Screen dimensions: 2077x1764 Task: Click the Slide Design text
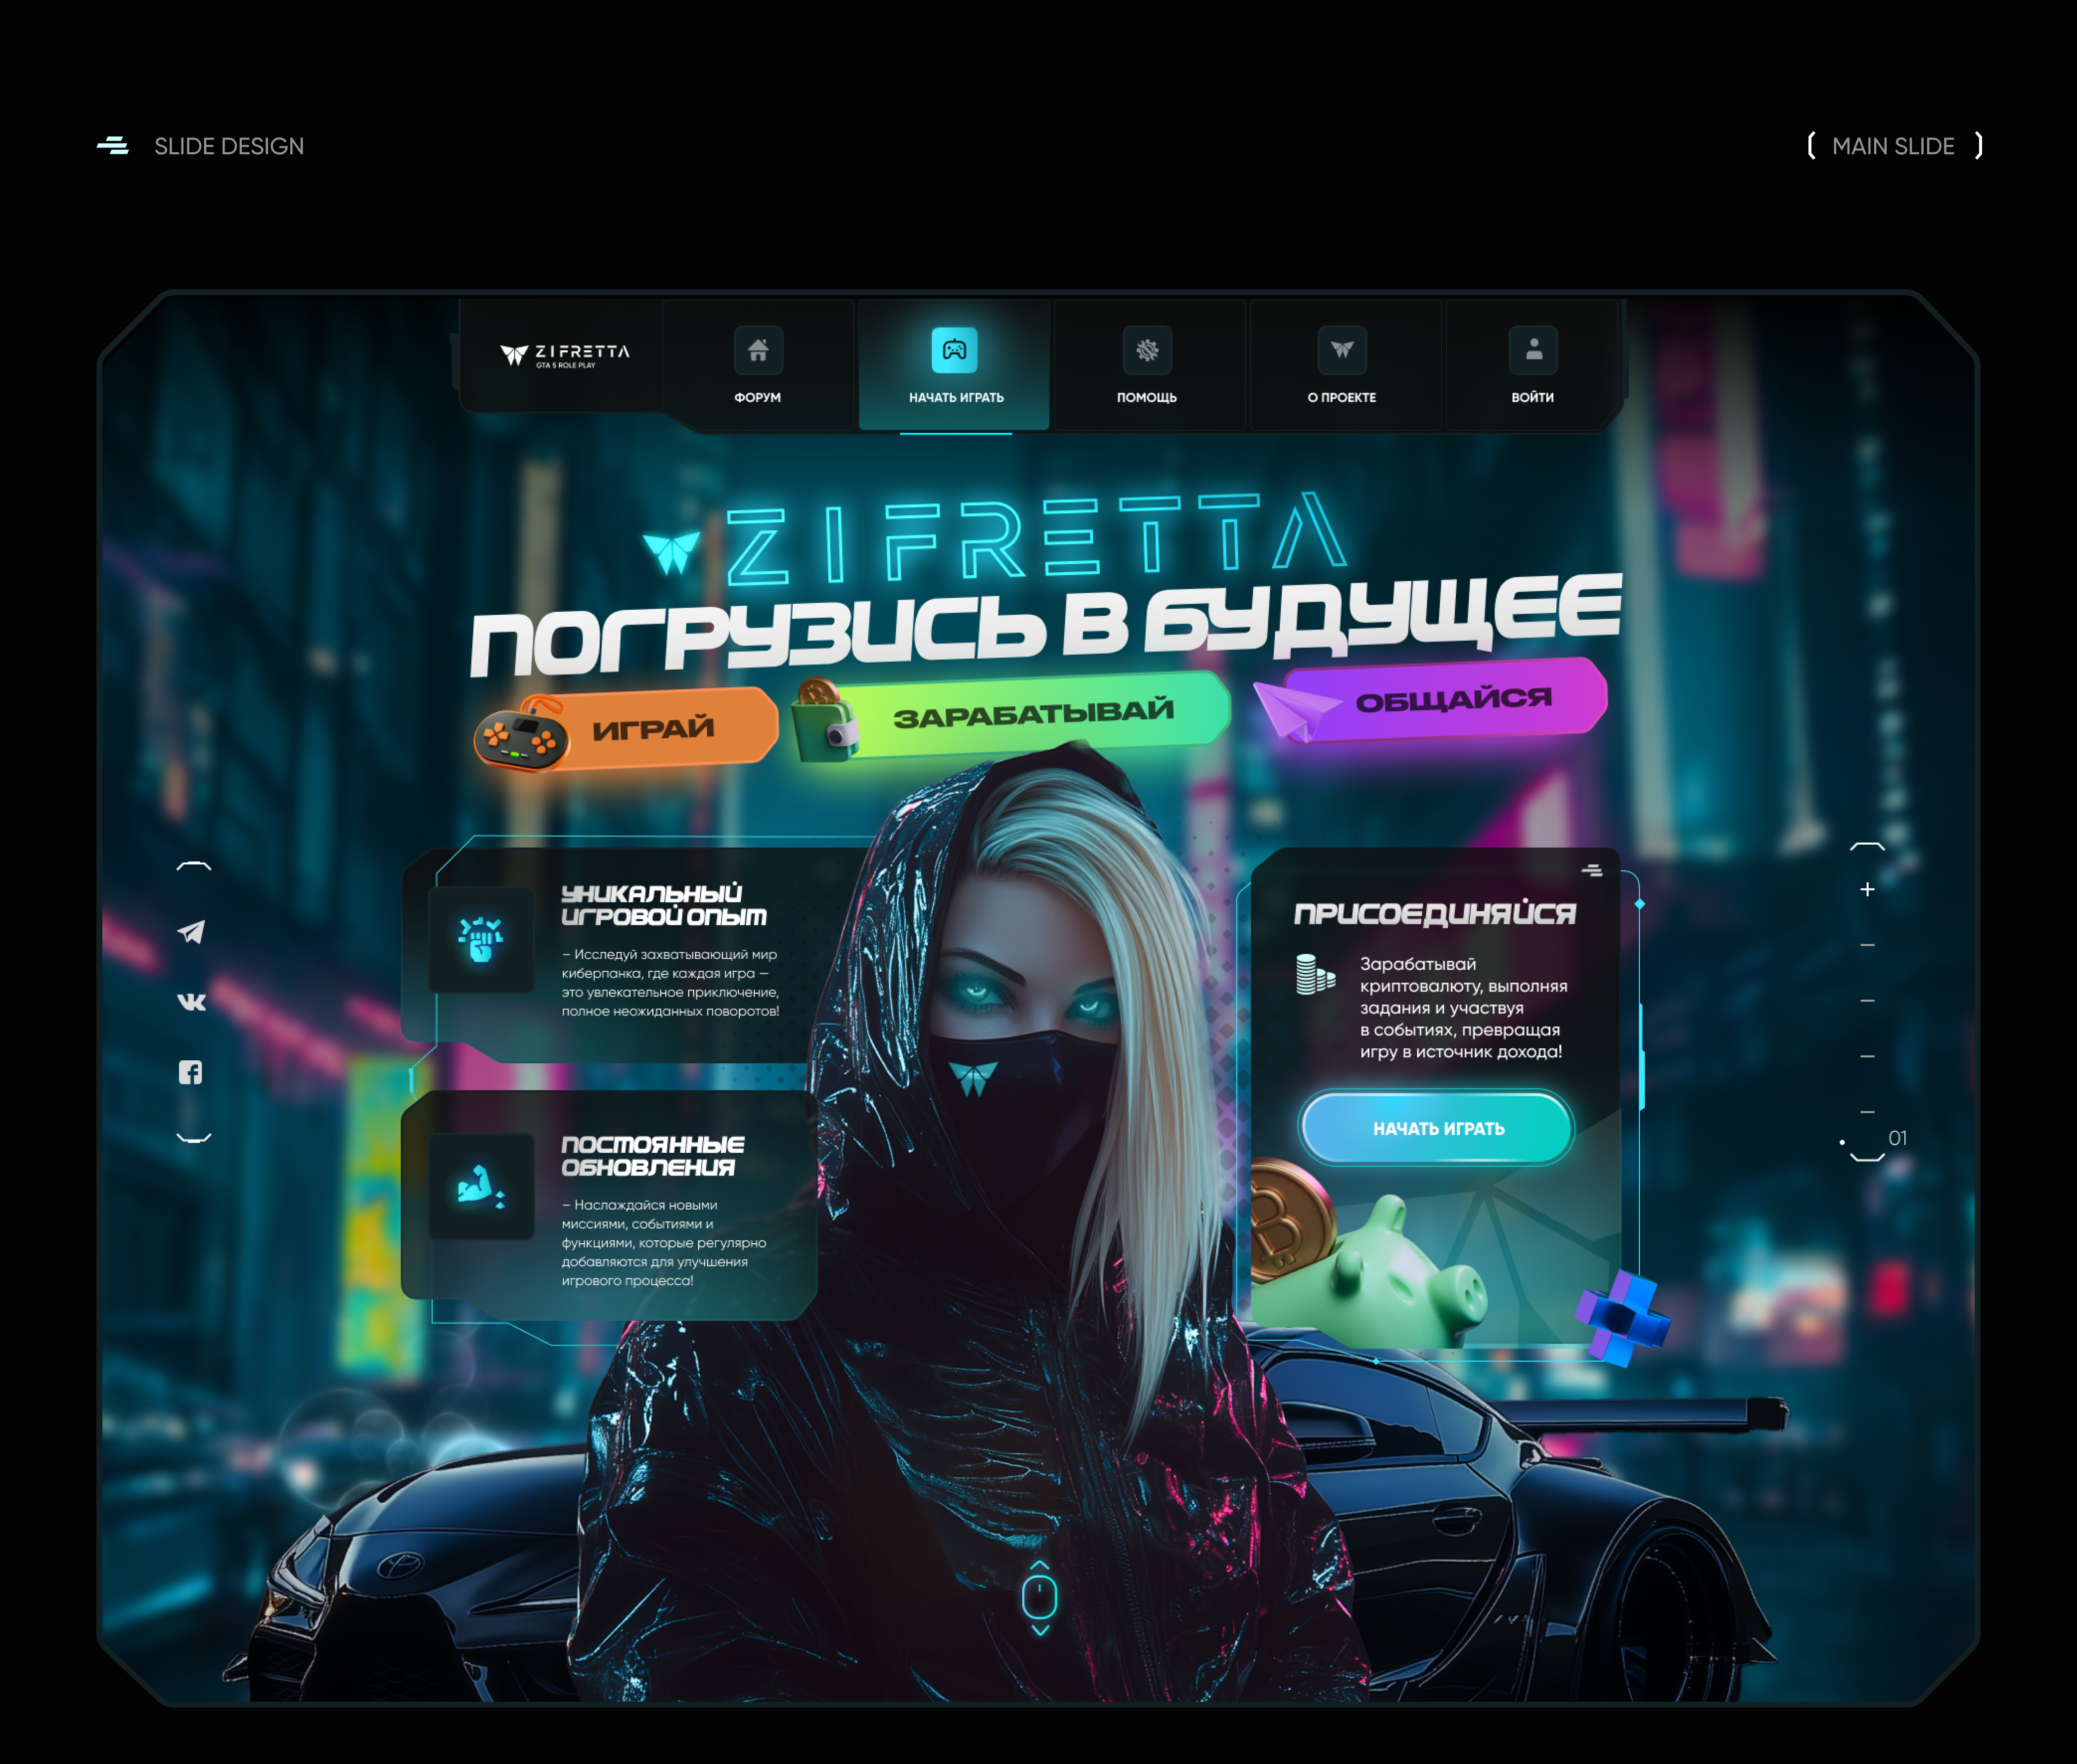[x=229, y=146]
